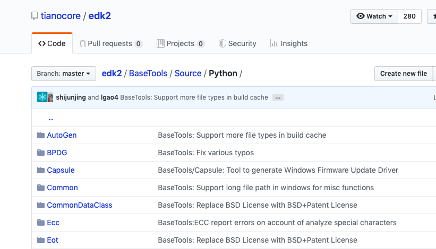436x249 pixels.
Task: Go to edk2 root in breadcrumb
Action: coord(112,74)
